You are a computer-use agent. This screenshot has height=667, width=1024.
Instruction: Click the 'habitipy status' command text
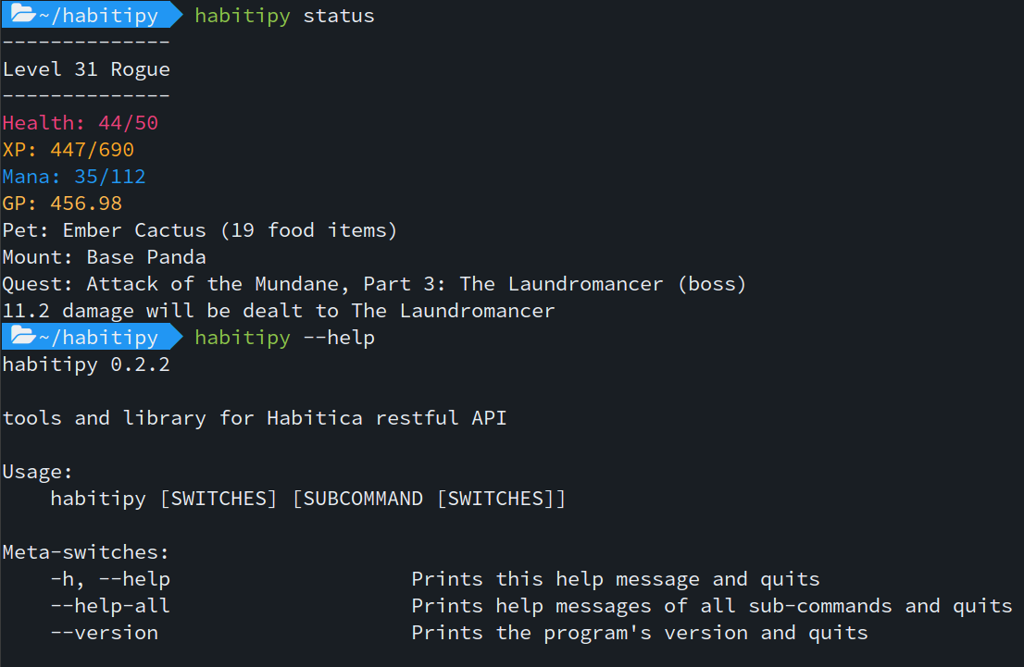coord(284,16)
